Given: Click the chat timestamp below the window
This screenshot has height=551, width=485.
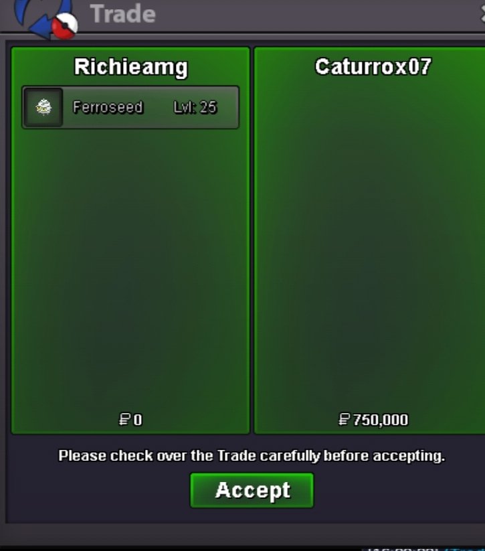Looking at the screenshot, I should (400, 548).
